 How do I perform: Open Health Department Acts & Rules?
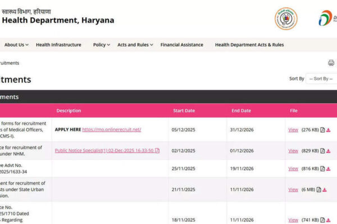(249, 45)
